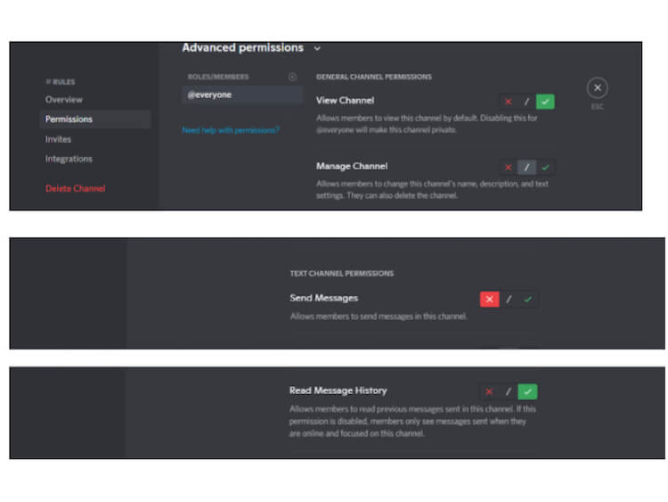Click the Delete Channel option

[x=76, y=188]
